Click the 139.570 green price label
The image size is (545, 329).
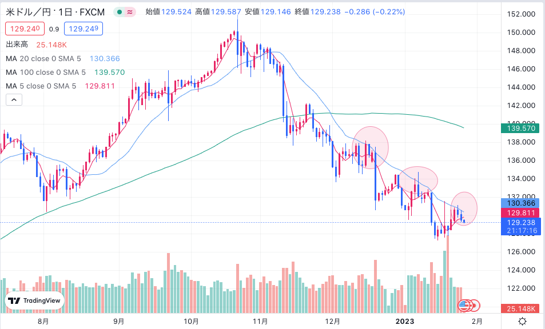520,129
